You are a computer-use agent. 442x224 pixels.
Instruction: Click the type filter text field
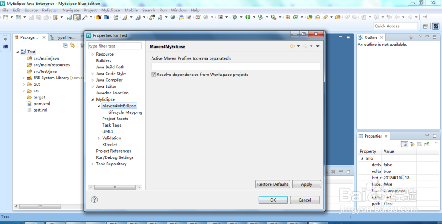click(115, 46)
